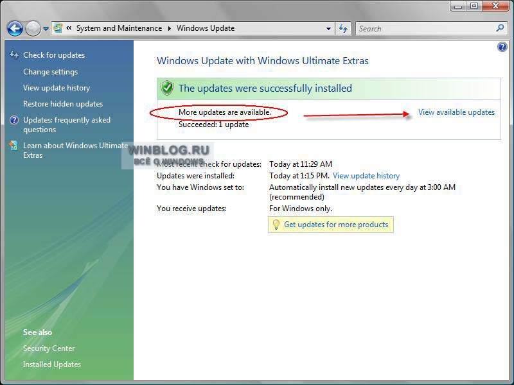
Task: Select Restore hidden updates
Action: tap(63, 104)
